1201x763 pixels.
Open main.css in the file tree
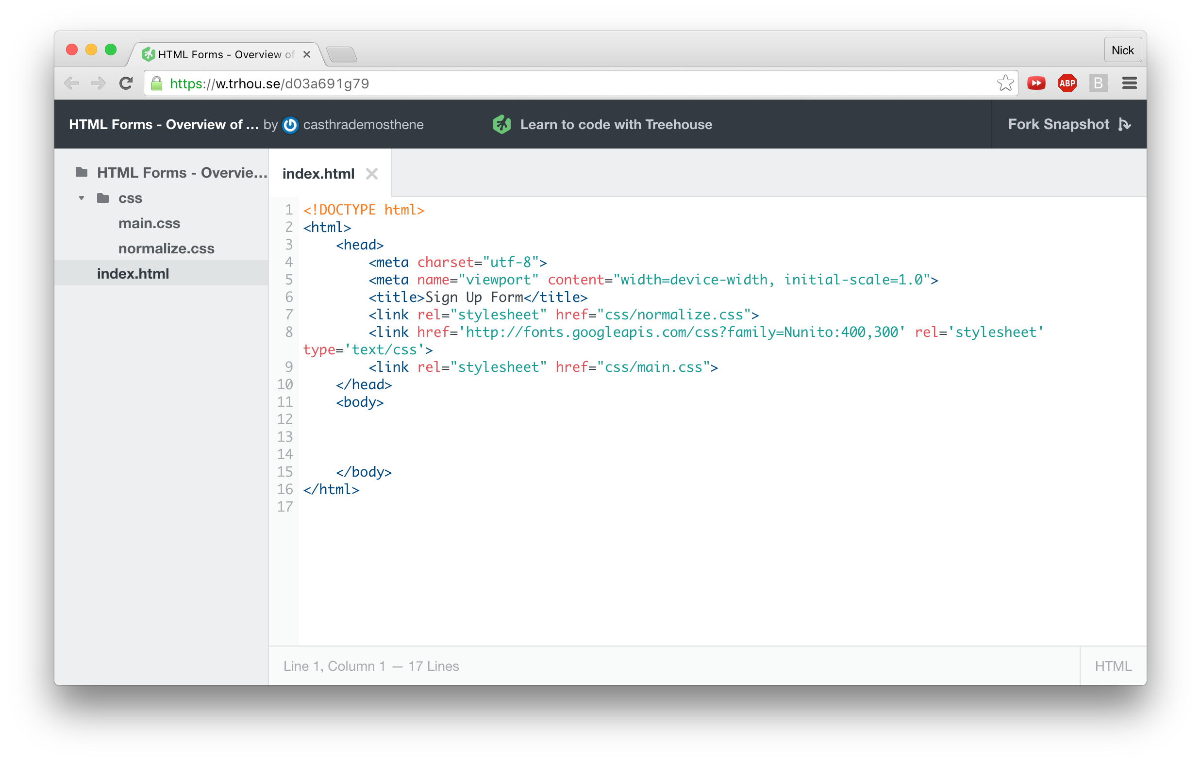tap(149, 223)
